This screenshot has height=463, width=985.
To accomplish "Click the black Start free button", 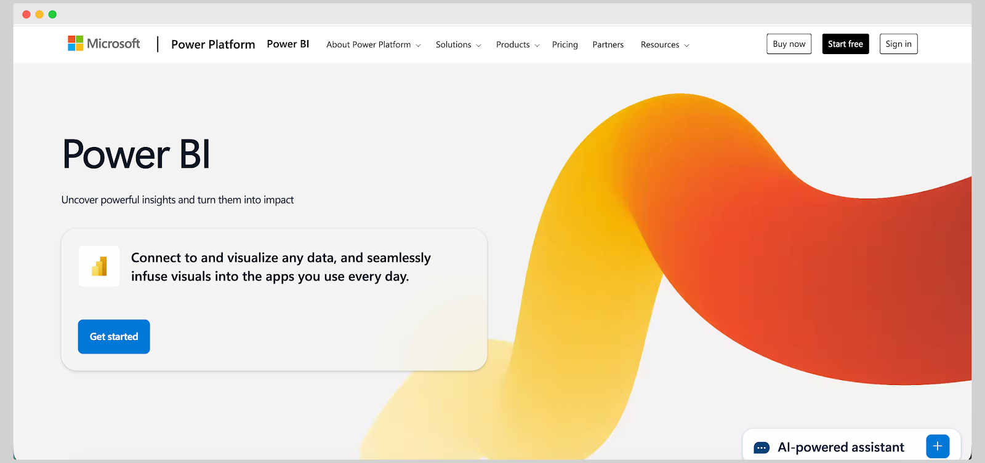I will [x=845, y=44].
